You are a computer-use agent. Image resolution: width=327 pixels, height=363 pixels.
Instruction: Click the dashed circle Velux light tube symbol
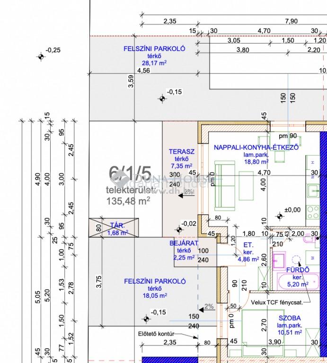(x=296, y=260)
